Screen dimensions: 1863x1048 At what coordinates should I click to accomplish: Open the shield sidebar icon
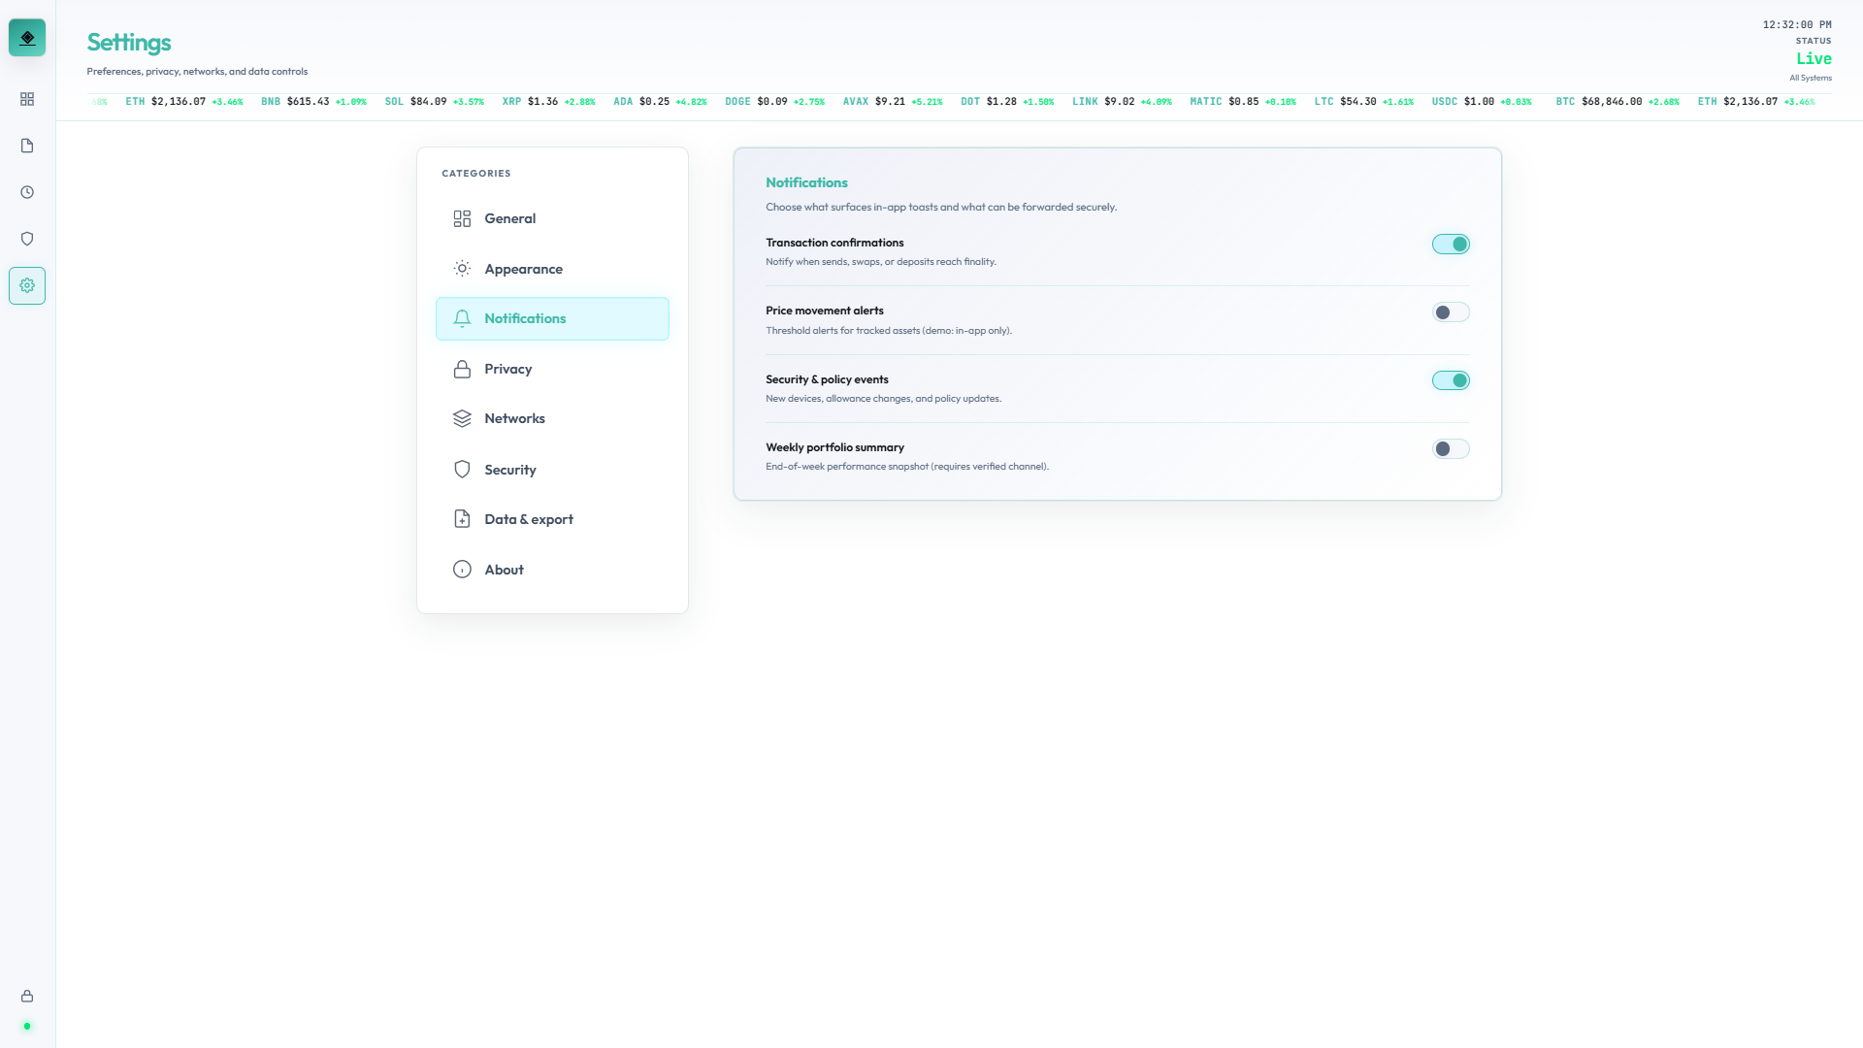point(27,239)
